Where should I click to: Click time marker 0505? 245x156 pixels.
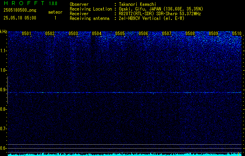click(x=120, y=34)
